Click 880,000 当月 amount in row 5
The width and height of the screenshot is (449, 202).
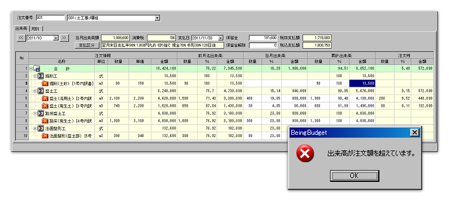tap(294, 98)
